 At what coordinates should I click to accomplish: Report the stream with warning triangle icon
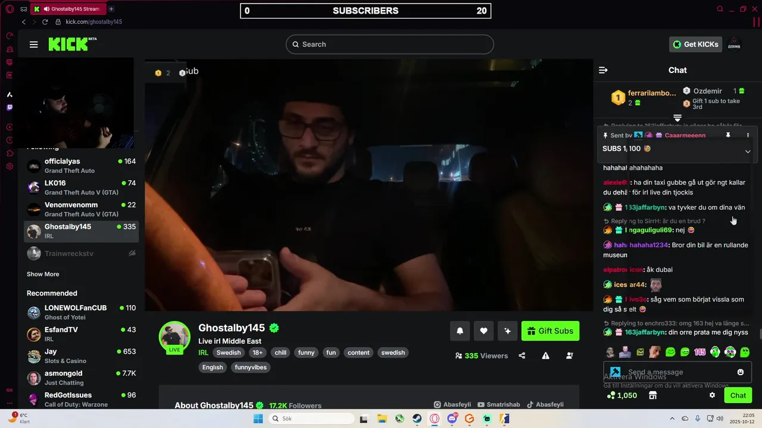pyautogui.click(x=546, y=355)
